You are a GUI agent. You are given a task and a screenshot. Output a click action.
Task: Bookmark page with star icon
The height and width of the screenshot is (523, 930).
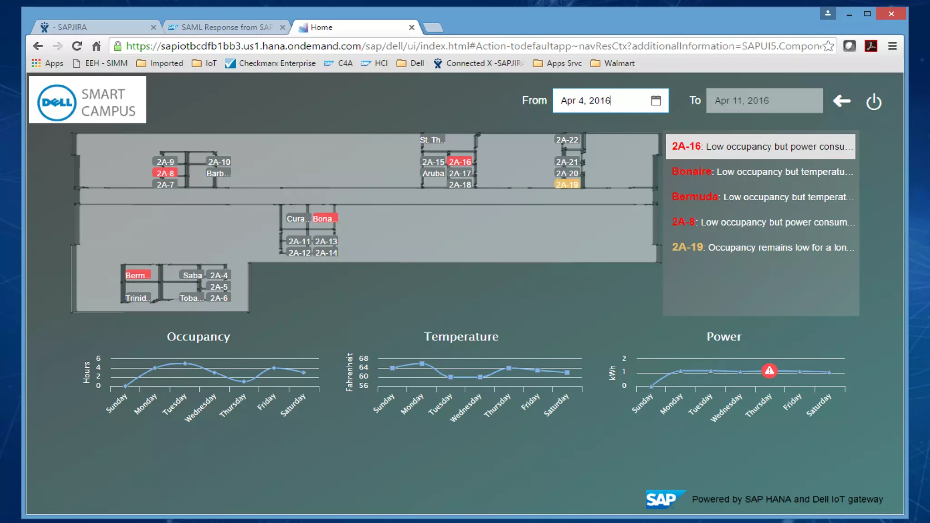click(x=829, y=46)
